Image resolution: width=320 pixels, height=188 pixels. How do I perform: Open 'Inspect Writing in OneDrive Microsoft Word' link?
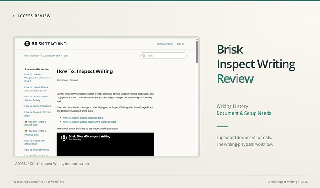(x=90, y=122)
